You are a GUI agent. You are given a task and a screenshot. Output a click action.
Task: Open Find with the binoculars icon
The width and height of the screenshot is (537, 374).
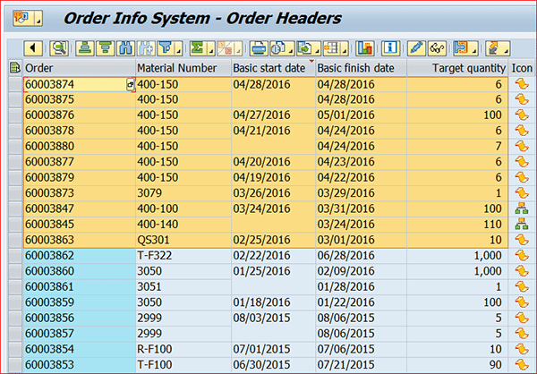click(130, 48)
